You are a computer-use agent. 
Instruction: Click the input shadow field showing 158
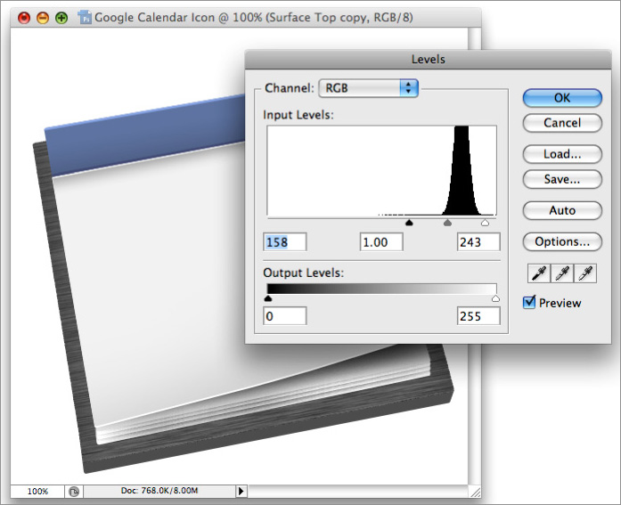point(285,242)
